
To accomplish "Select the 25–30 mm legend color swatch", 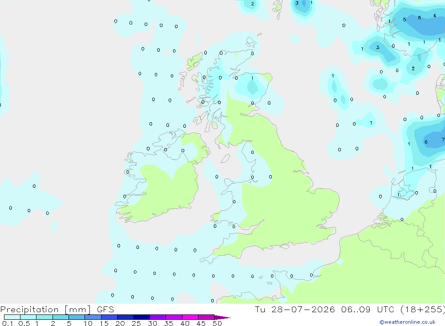I will coord(142,317).
